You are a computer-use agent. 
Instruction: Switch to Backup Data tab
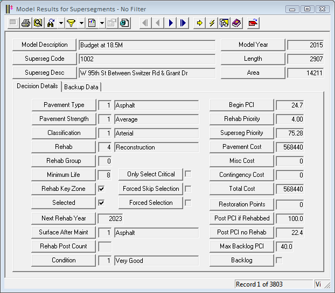[81, 87]
